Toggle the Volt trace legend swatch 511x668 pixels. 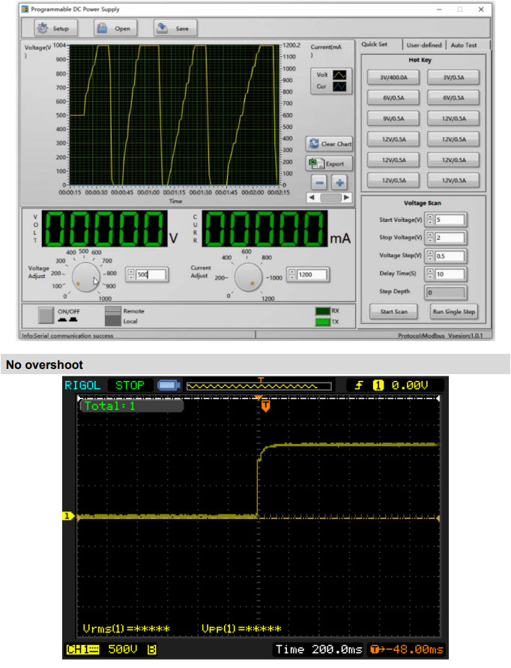pos(339,75)
